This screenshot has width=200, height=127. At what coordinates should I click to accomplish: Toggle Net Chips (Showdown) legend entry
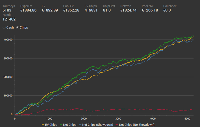pos(96,125)
